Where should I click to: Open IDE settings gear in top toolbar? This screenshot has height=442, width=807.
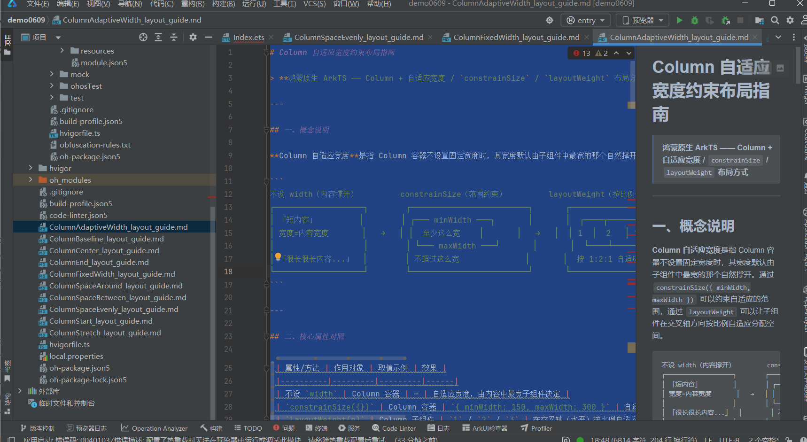(x=790, y=20)
